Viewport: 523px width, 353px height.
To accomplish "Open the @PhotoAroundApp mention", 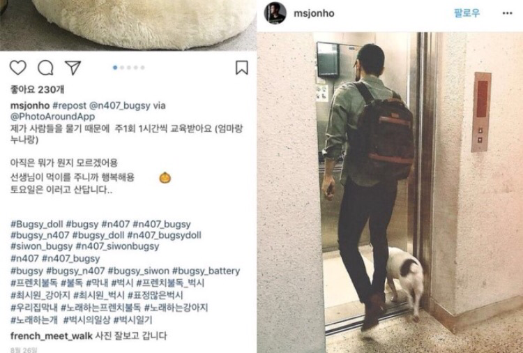I will (x=53, y=117).
